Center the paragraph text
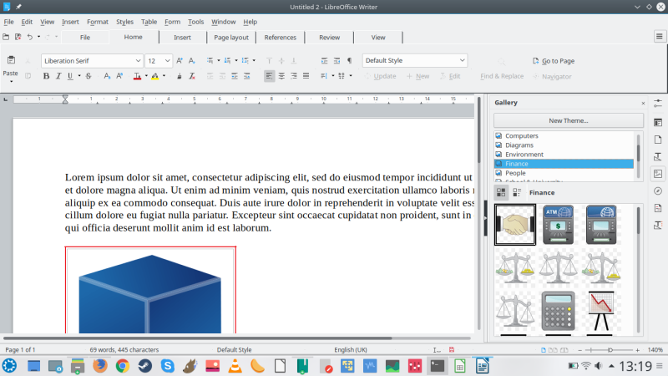 click(x=281, y=76)
